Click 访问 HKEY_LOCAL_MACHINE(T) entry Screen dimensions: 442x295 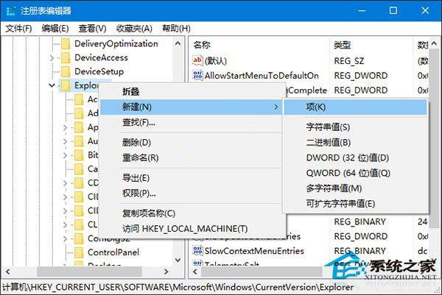pyautogui.click(x=191, y=229)
